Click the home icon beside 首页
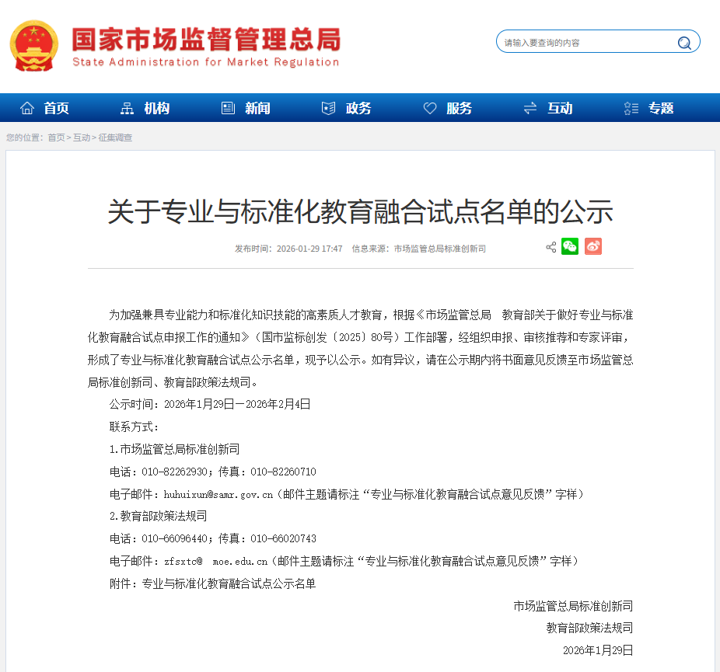 point(27,108)
